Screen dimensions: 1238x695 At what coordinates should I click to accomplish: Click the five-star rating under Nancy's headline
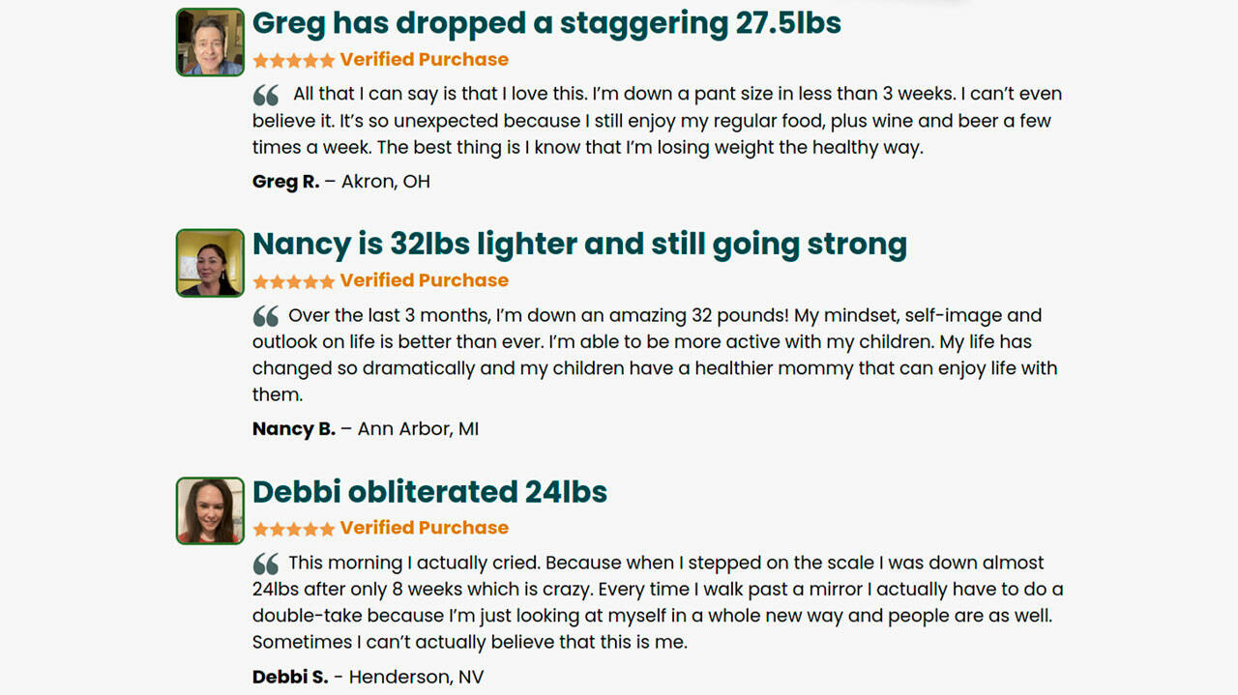pos(293,281)
